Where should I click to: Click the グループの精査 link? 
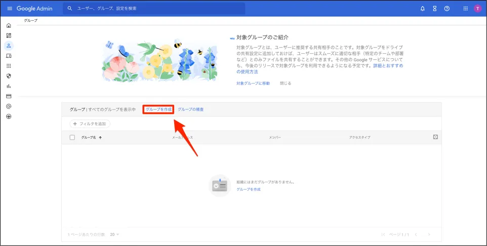coord(190,109)
